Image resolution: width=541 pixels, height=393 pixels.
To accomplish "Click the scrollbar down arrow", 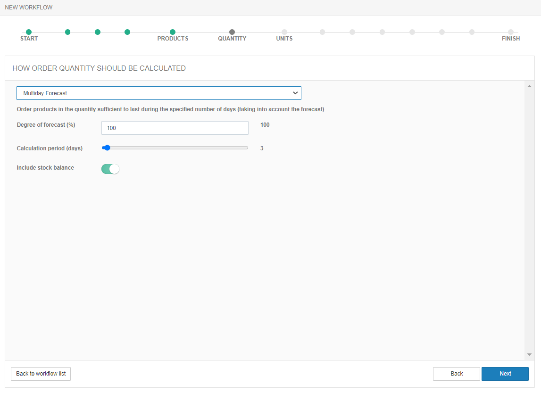I will pos(529,354).
